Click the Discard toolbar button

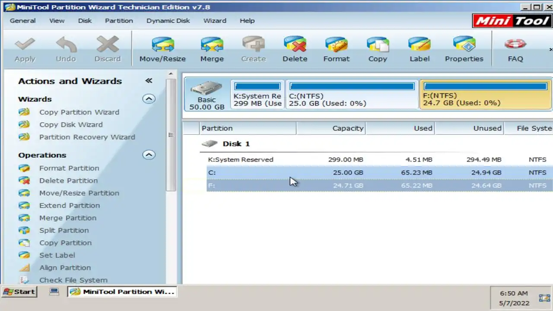click(108, 49)
